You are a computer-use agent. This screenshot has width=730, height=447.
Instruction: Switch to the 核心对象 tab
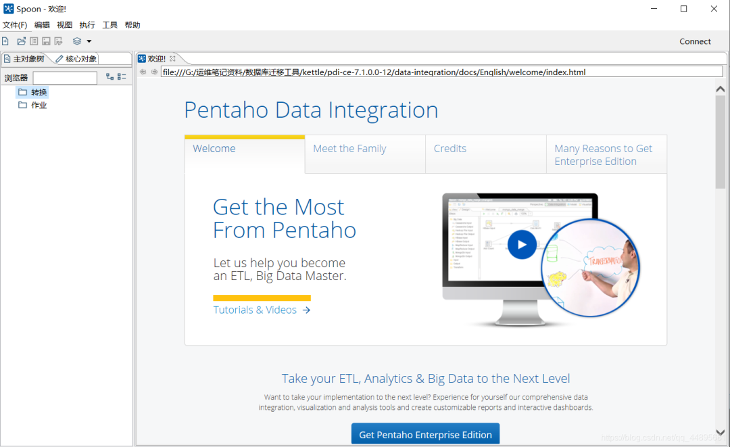(x=76, y=59)
